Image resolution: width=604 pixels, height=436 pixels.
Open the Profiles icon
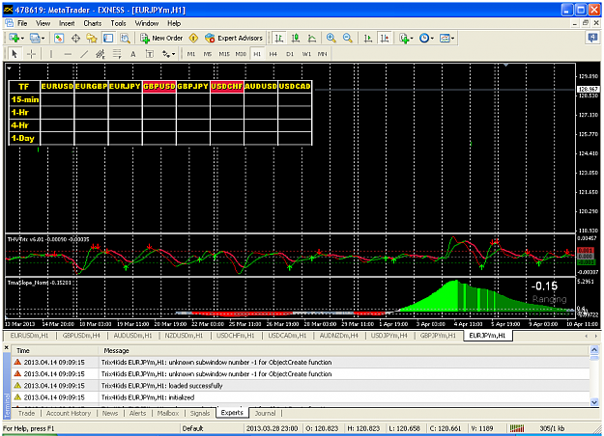click(x=35, y=38)
